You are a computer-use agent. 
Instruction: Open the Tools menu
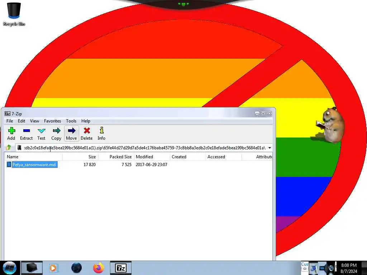[x=71, y=121]
